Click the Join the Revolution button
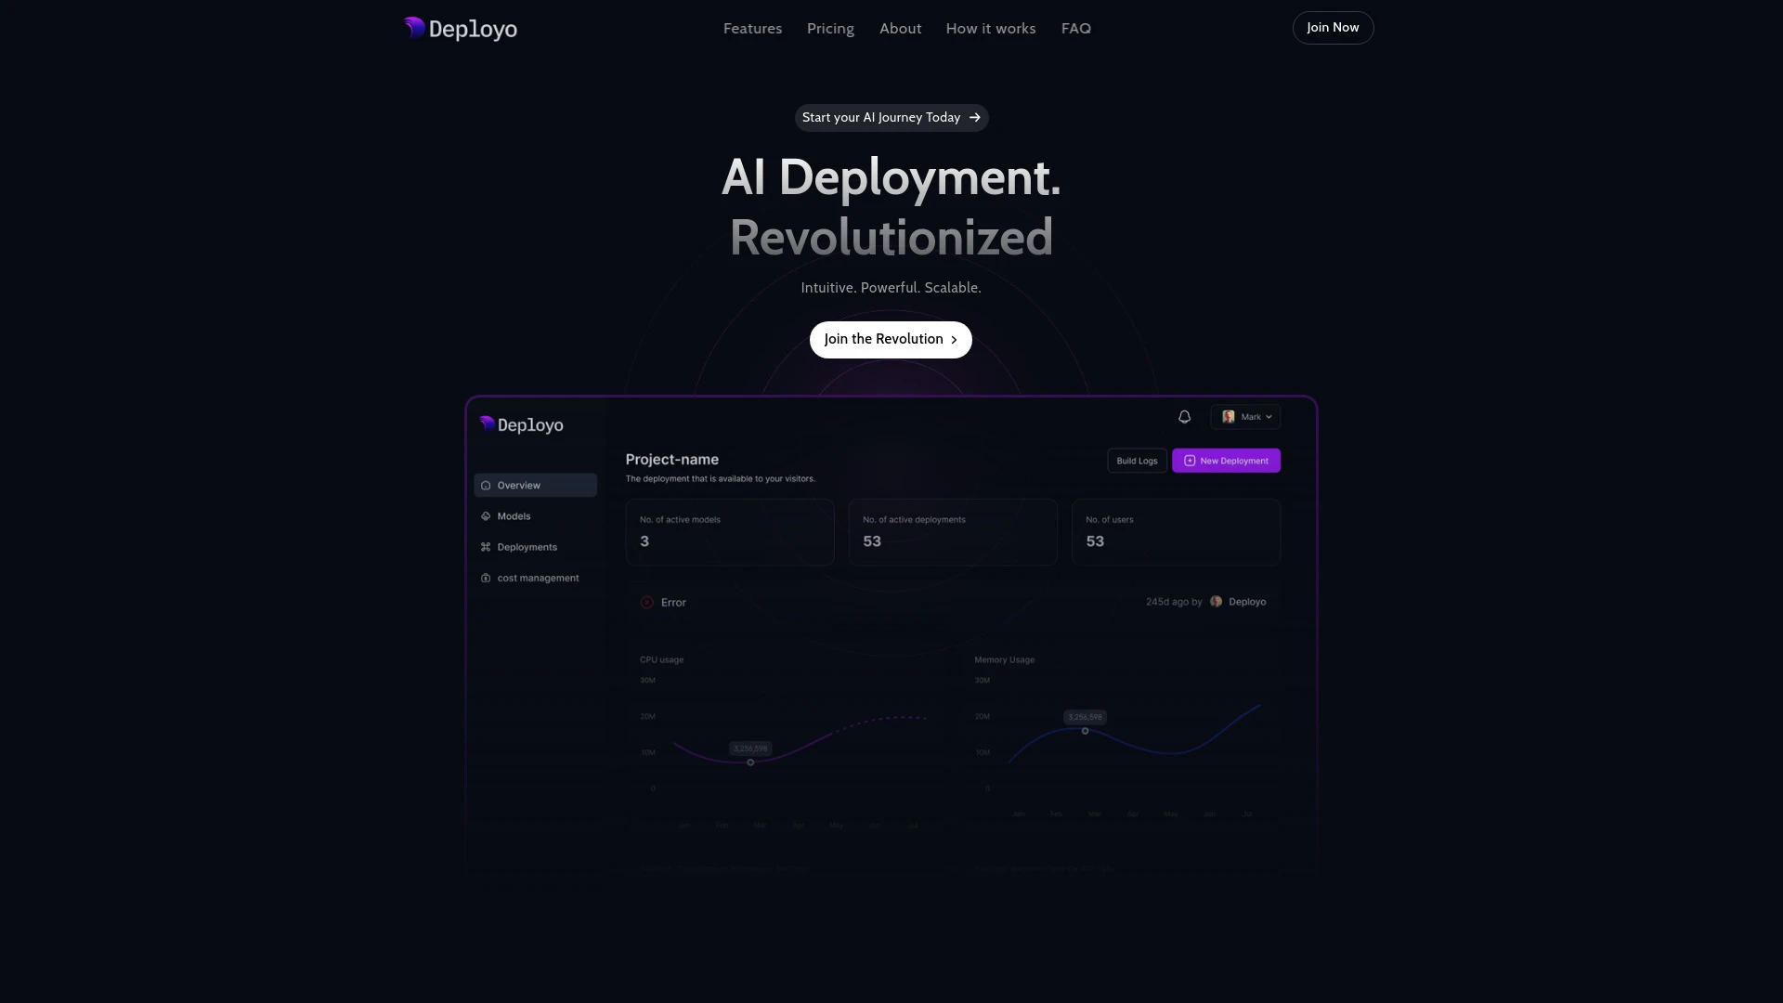Image resolution: width=1783 pixels, height=1003 pixels. pos(891,339)
